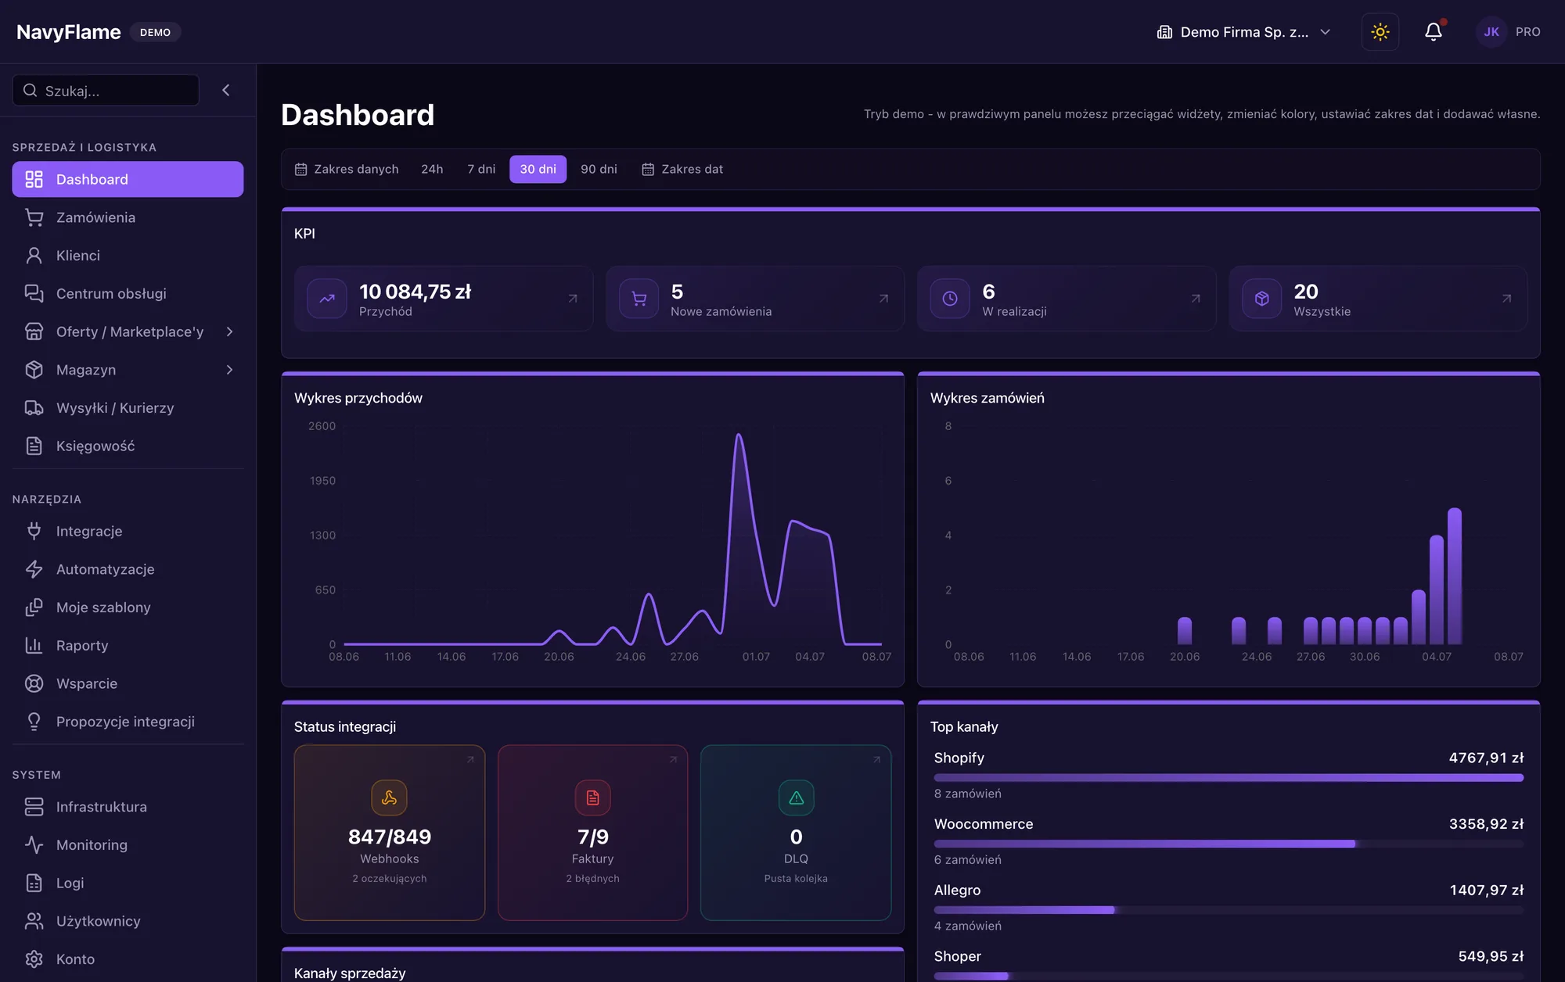
Task: Click the Moje szablony copy icon
Action: [x=34, y=607]
